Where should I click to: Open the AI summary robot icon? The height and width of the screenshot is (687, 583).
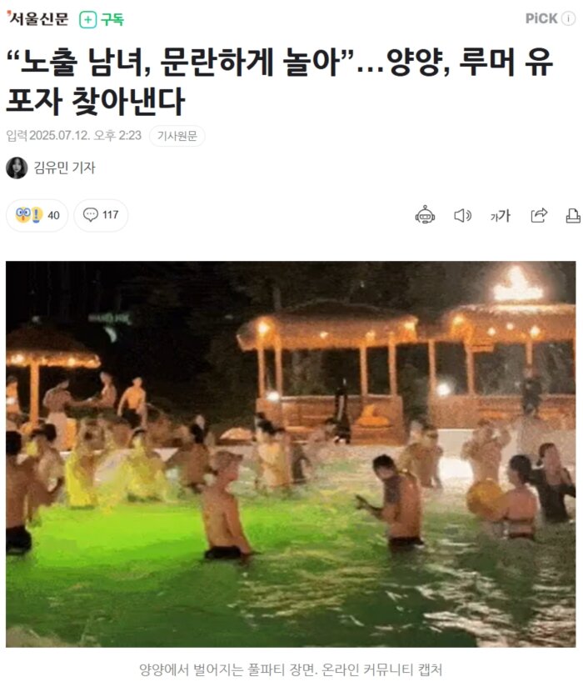[x=425, y=215]
